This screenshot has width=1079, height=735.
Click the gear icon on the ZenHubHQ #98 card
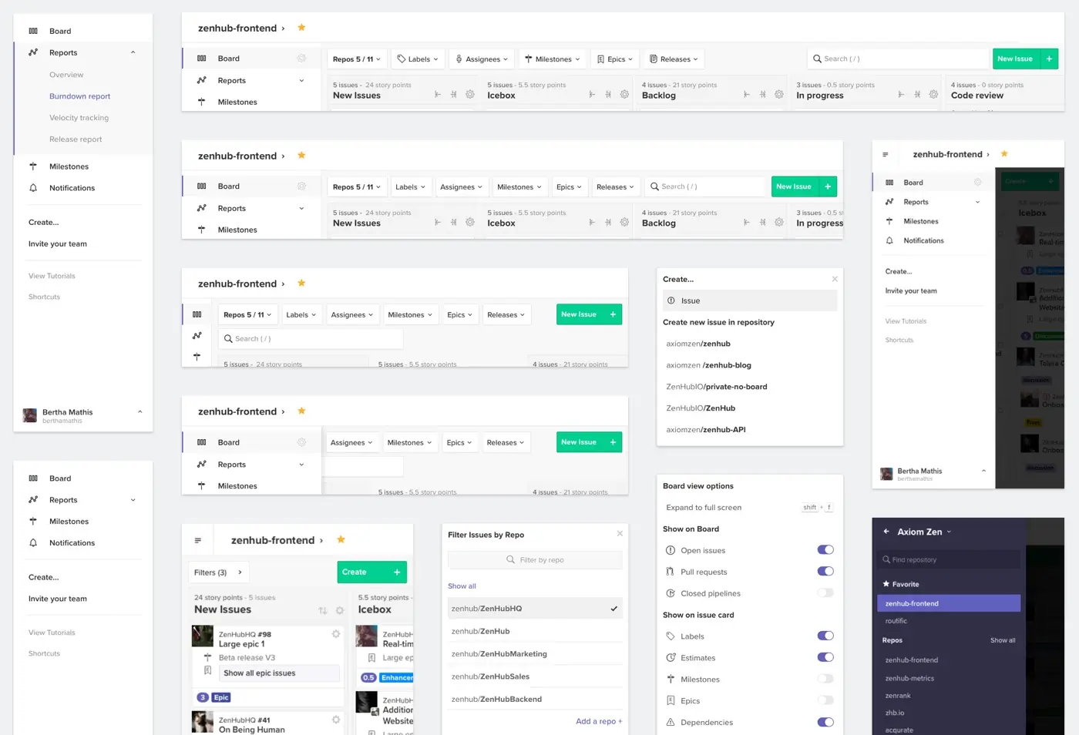pyautogui.click(x=336, y=634)
